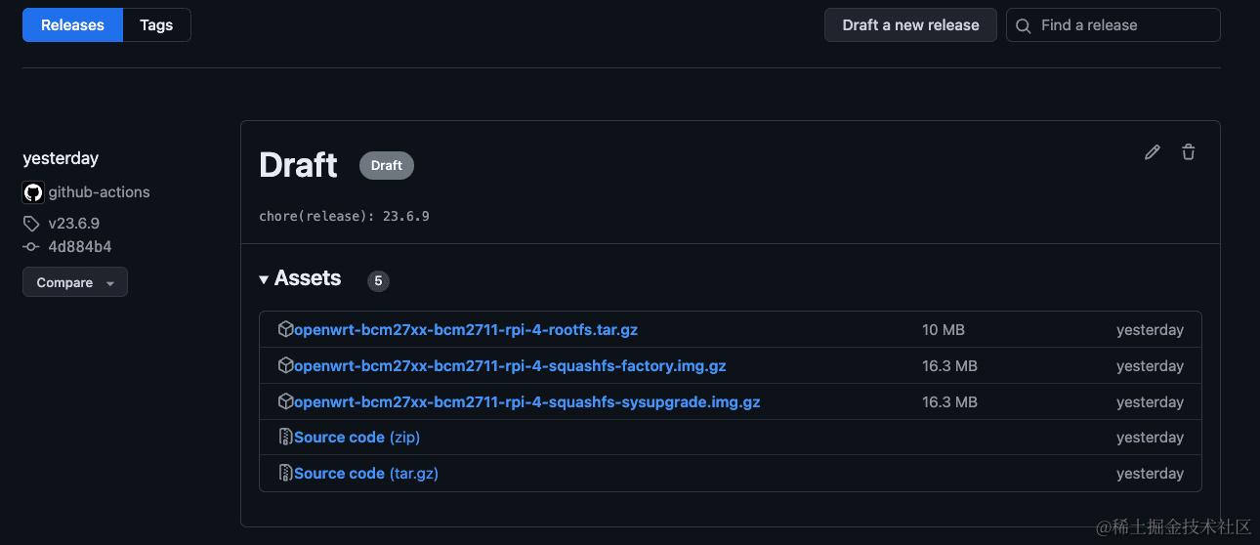Click the chore(release): 23.6.9 description text
This screenshot has width=1260, height=545.
pyautogui.click(x=344, y=216)
